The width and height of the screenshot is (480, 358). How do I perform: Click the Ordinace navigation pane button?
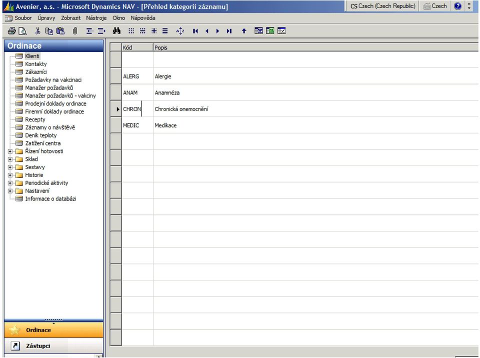(x=54, y=330)
